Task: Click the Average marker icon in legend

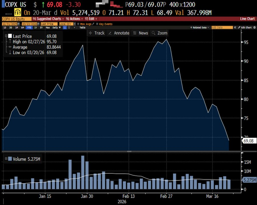Action: pyautogui.click(x=10, y=47)
